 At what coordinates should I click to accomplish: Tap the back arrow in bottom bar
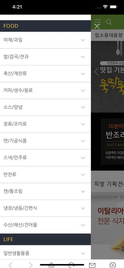[x=11, y=265]
